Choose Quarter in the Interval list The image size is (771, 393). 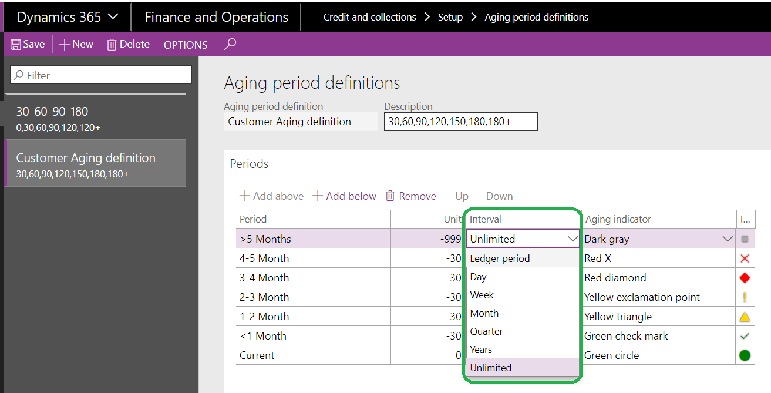point(486,331)
